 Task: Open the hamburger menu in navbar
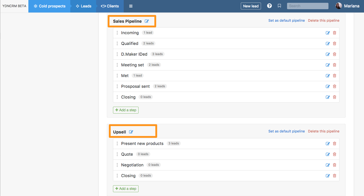[131, 6]
